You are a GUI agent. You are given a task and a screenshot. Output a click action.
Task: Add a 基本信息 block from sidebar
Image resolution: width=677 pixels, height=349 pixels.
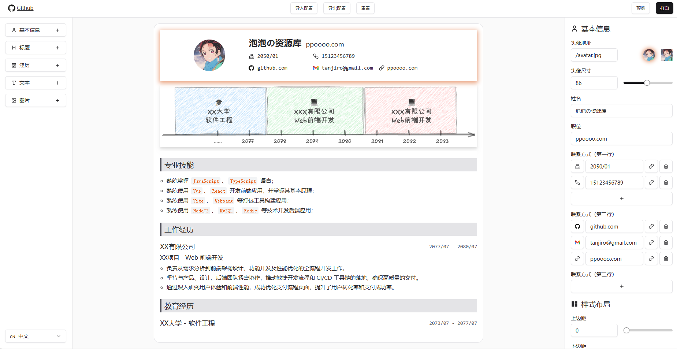[x=57, y=30]
